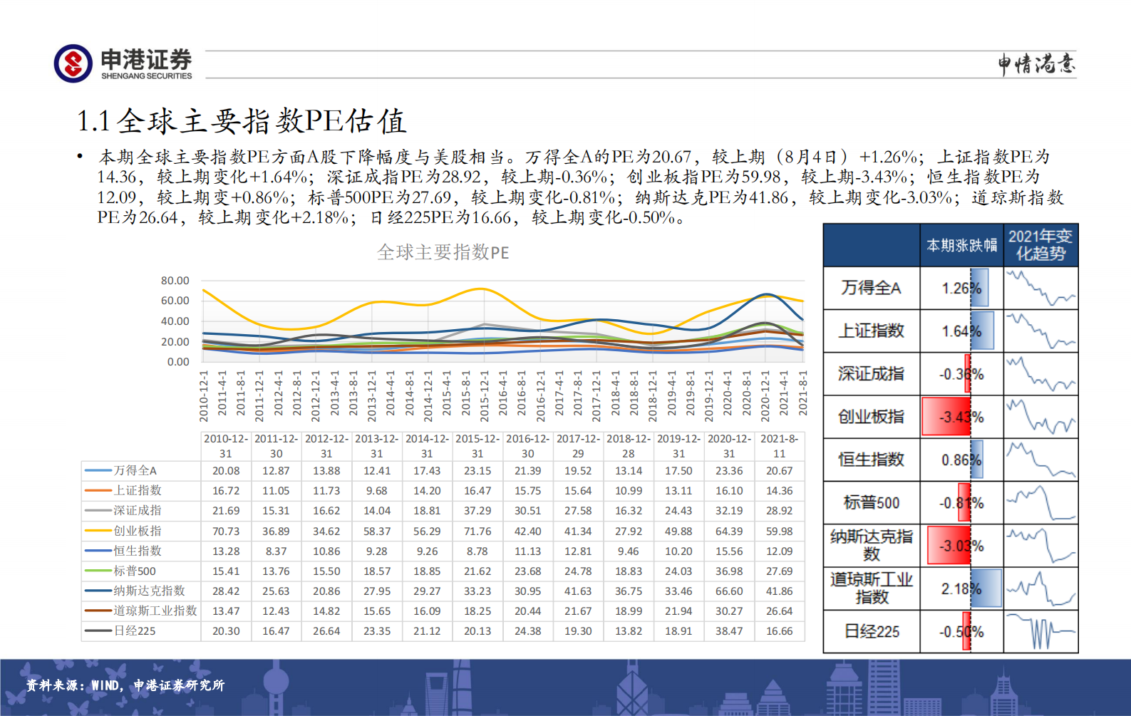1131x716 pixels.
Task: Select the 万得全A trend sparkline
Action: click(1040, 288)
